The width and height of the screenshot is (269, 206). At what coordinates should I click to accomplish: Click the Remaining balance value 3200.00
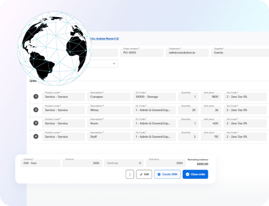click(202, 164)
